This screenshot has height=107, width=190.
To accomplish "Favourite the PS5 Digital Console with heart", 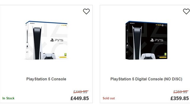I will pos(186,11).
